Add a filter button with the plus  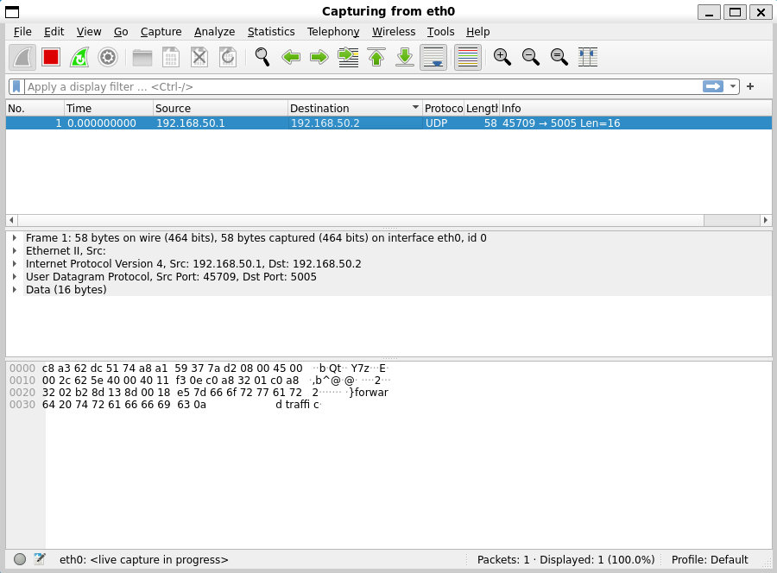pyautogui.click(x=749, y=86)
